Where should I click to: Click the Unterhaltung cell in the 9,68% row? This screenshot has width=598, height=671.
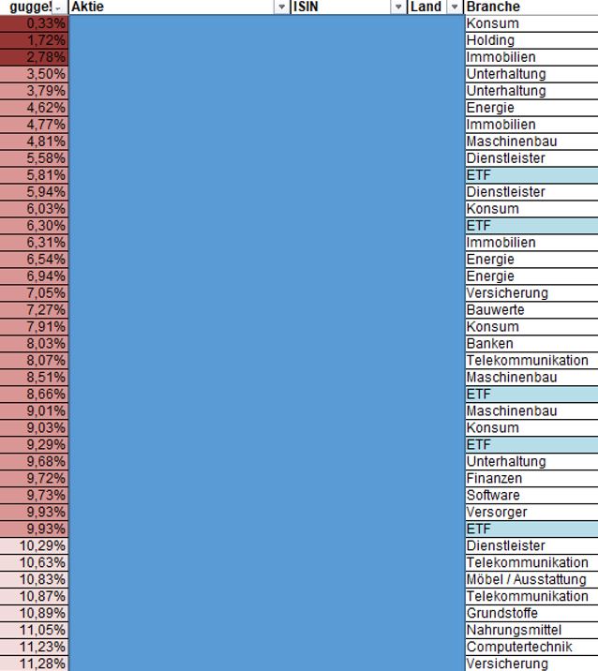pyautogui.click(x=531, y=462)
